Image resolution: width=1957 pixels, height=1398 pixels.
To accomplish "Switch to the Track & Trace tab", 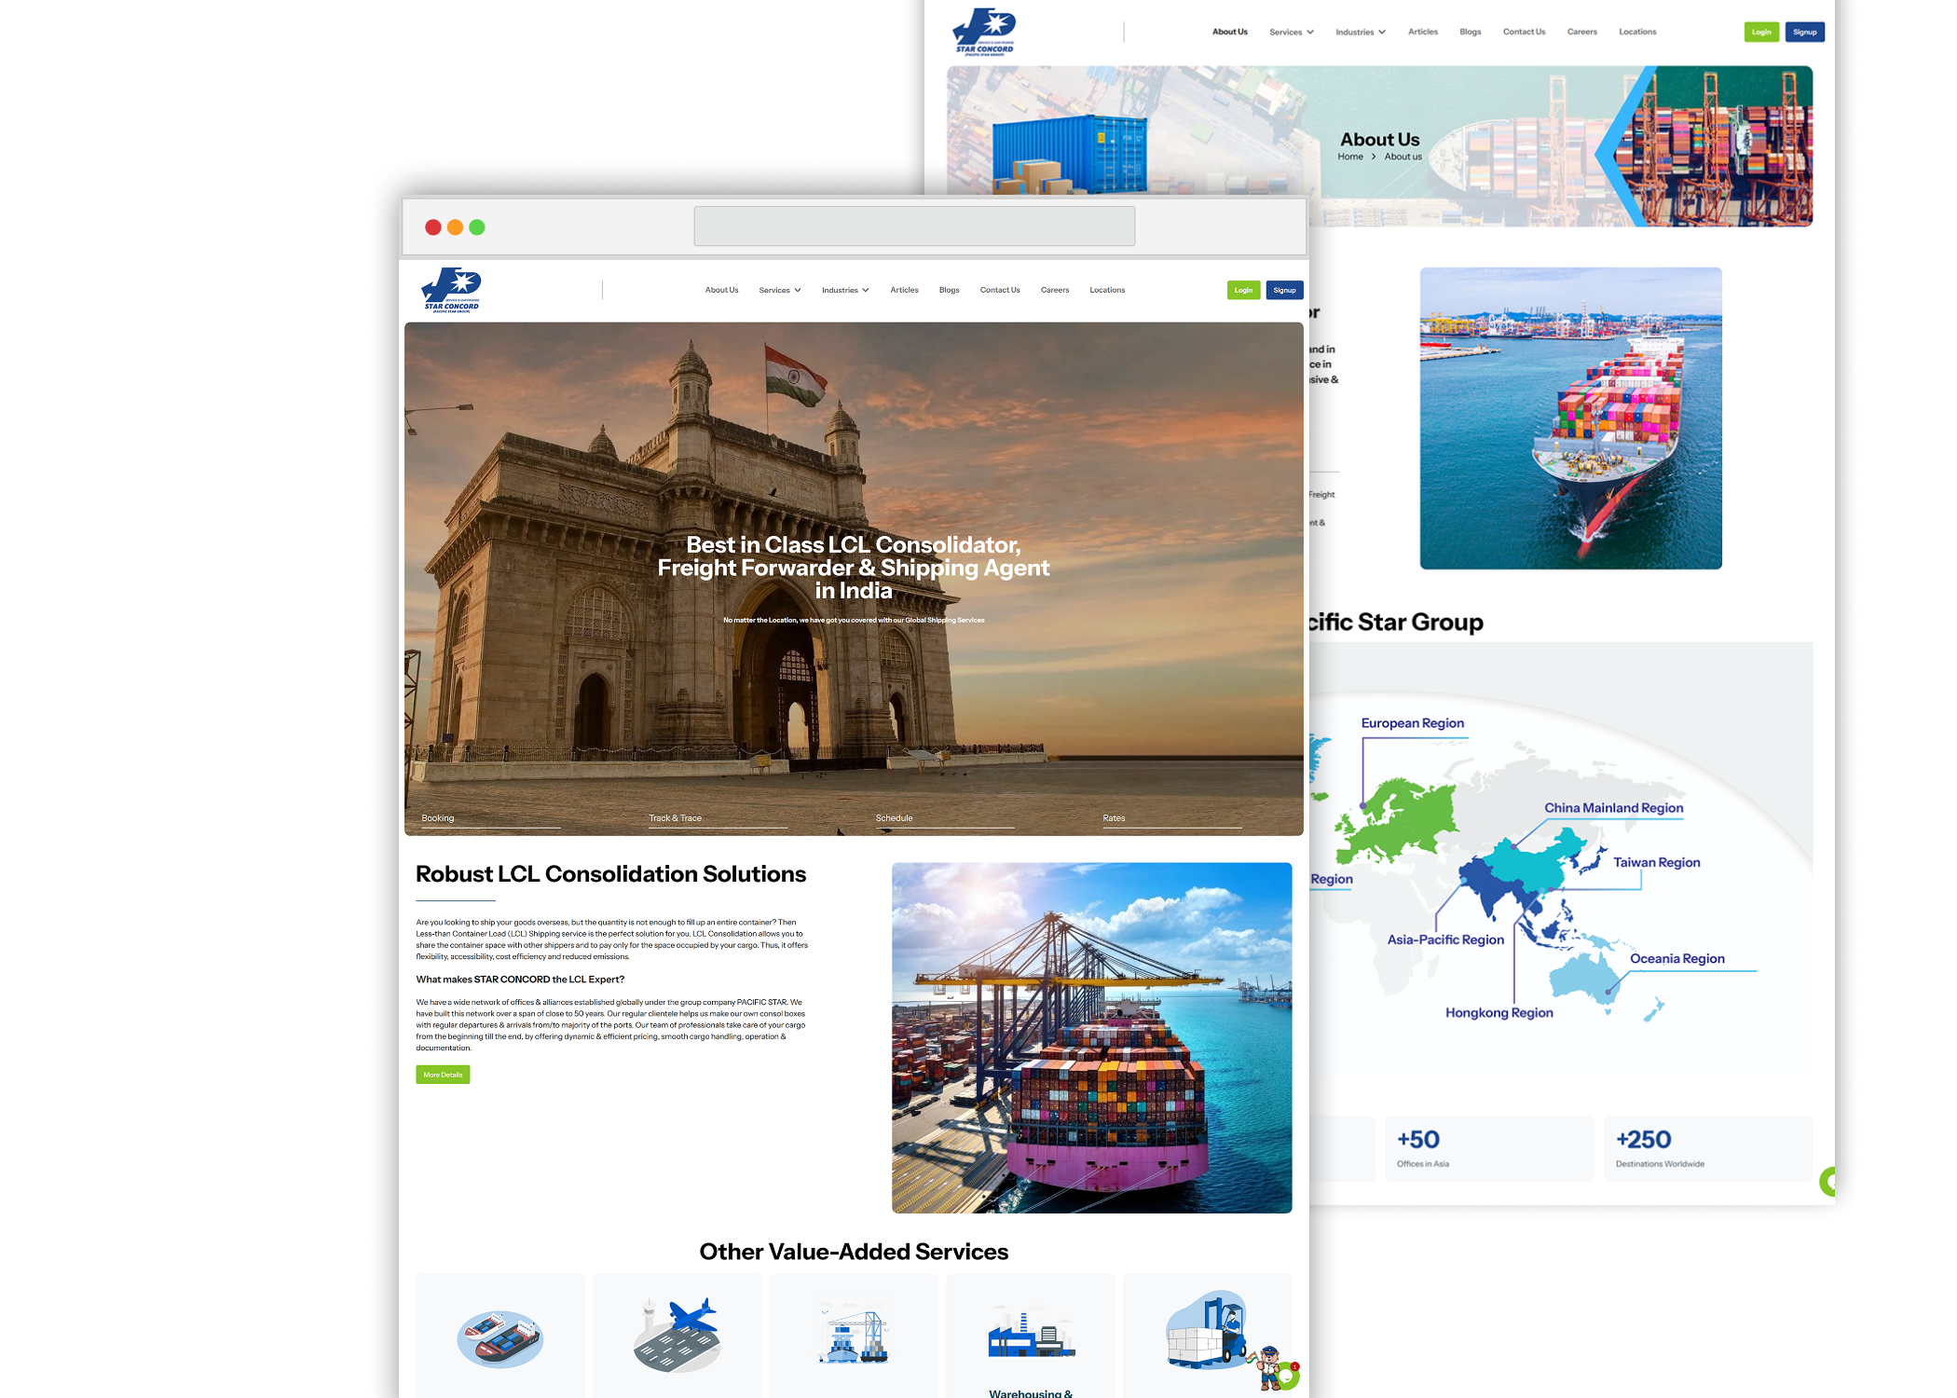I will (x=676, y=818).
